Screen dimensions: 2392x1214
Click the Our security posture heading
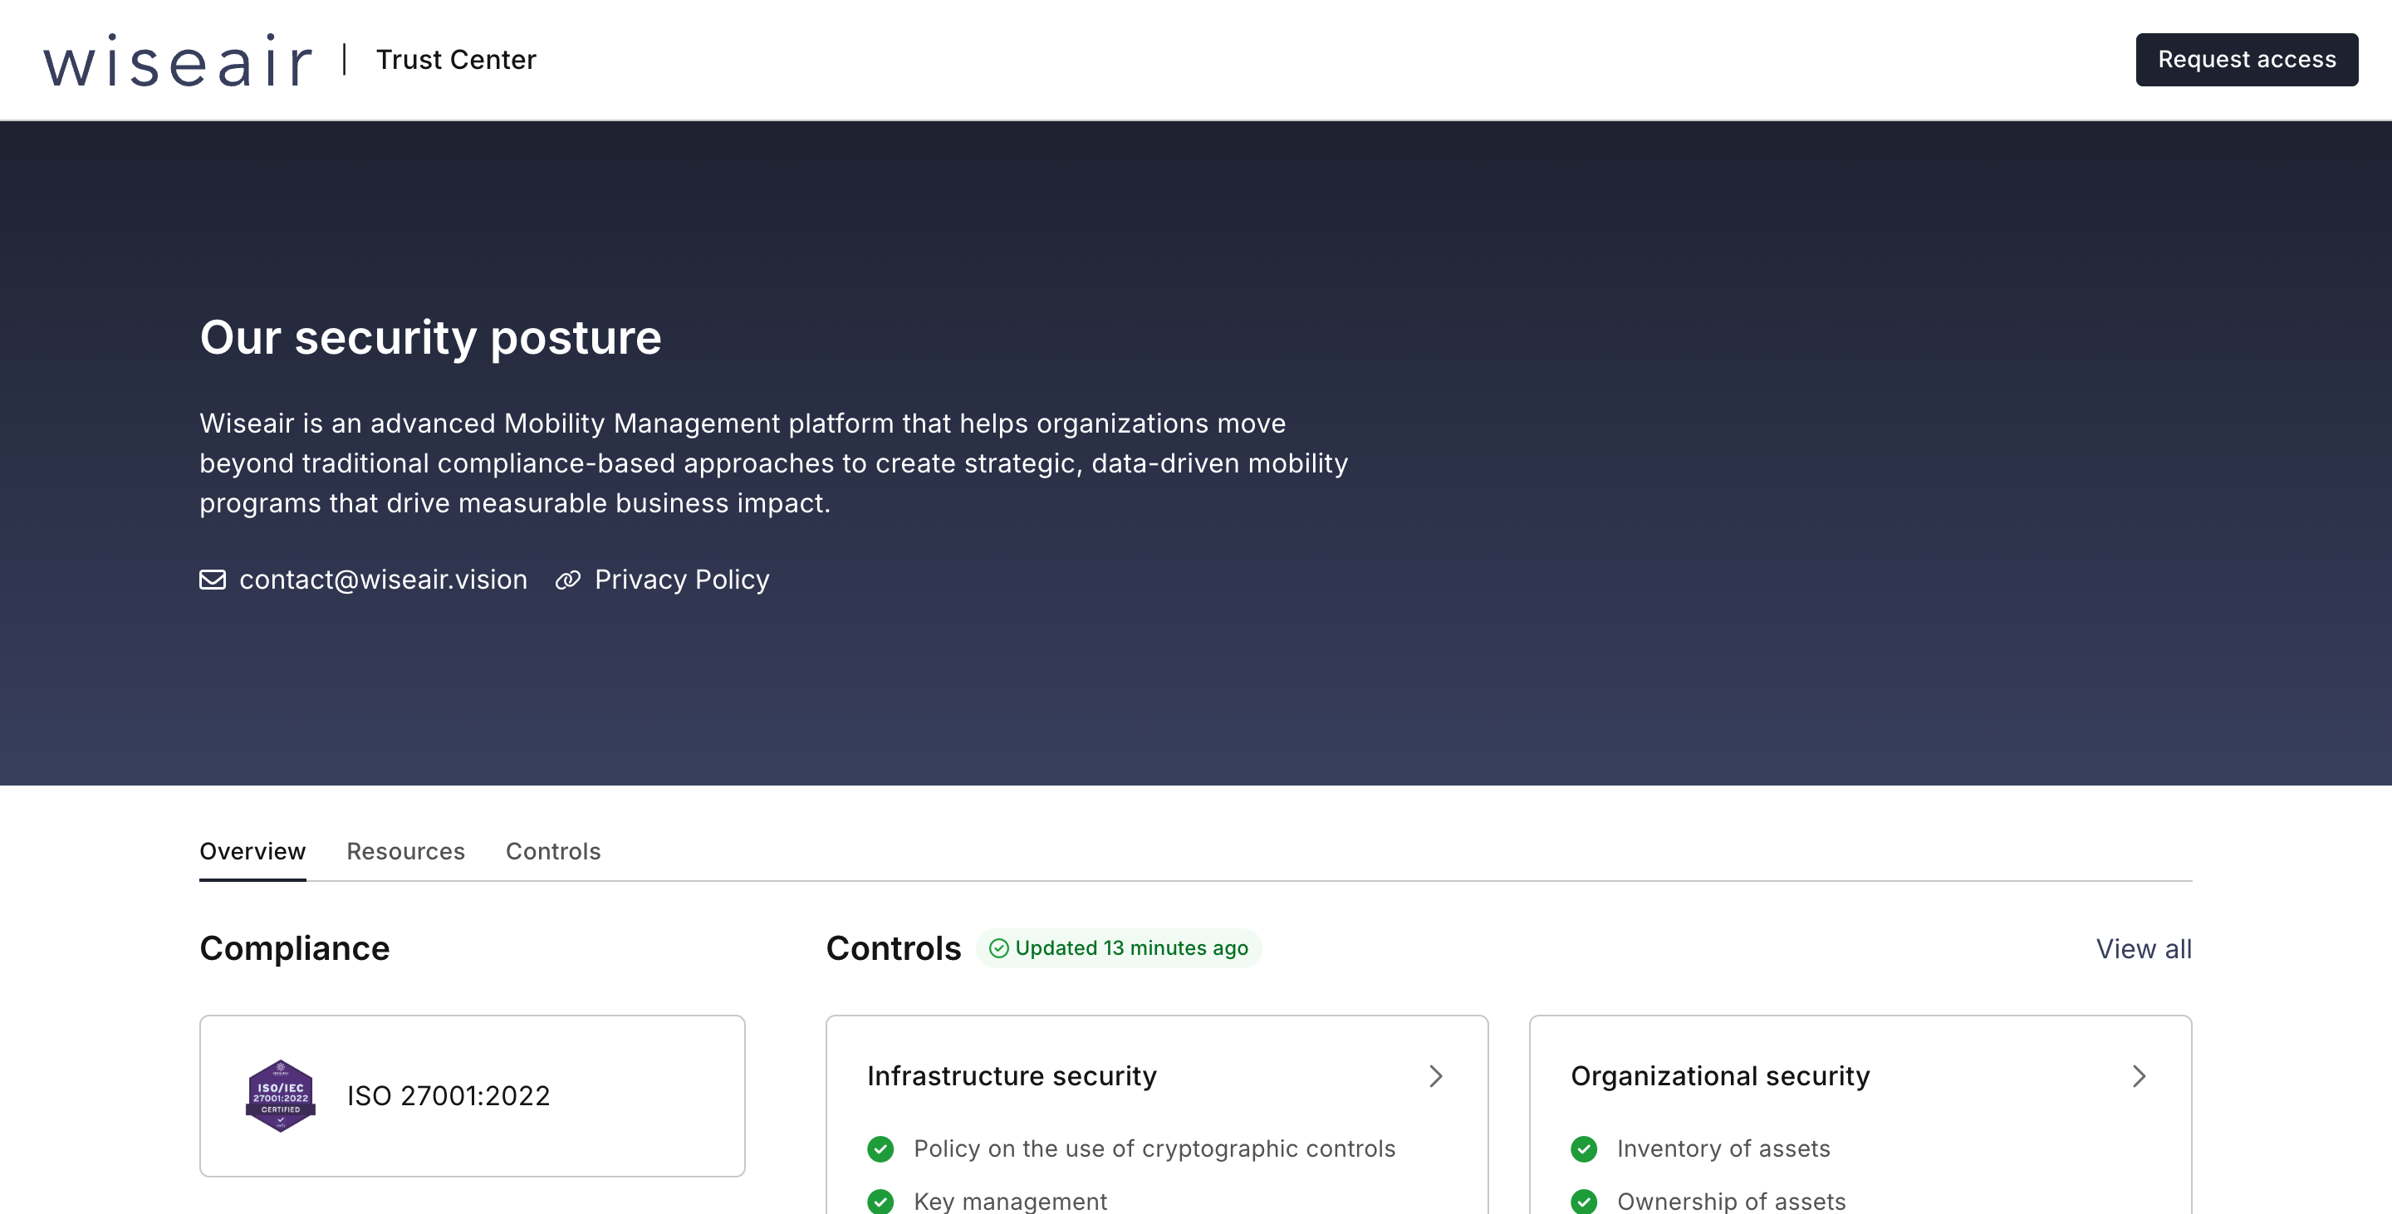coord(431,337)
